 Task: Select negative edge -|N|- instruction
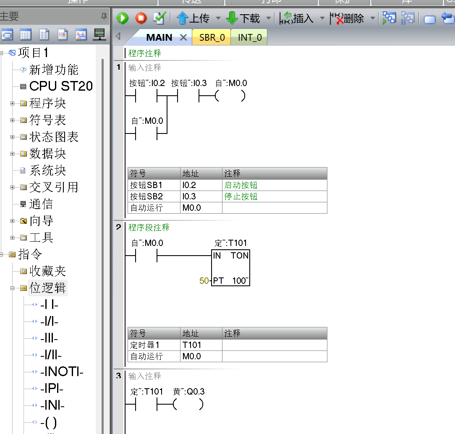click(52, 405)
